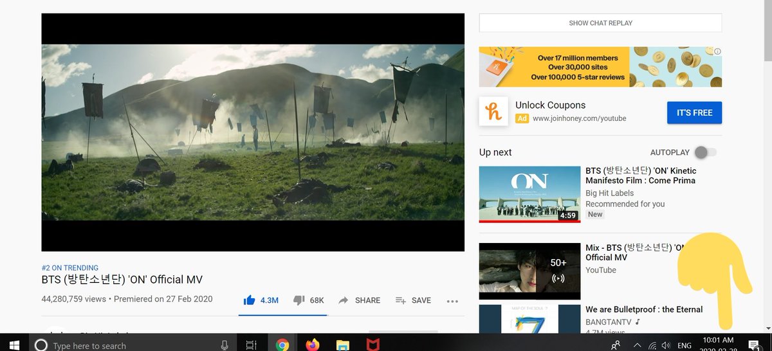
Task: Click the Honey logo icon in ad
Action: pyautogui.click(x=494, y=111)
